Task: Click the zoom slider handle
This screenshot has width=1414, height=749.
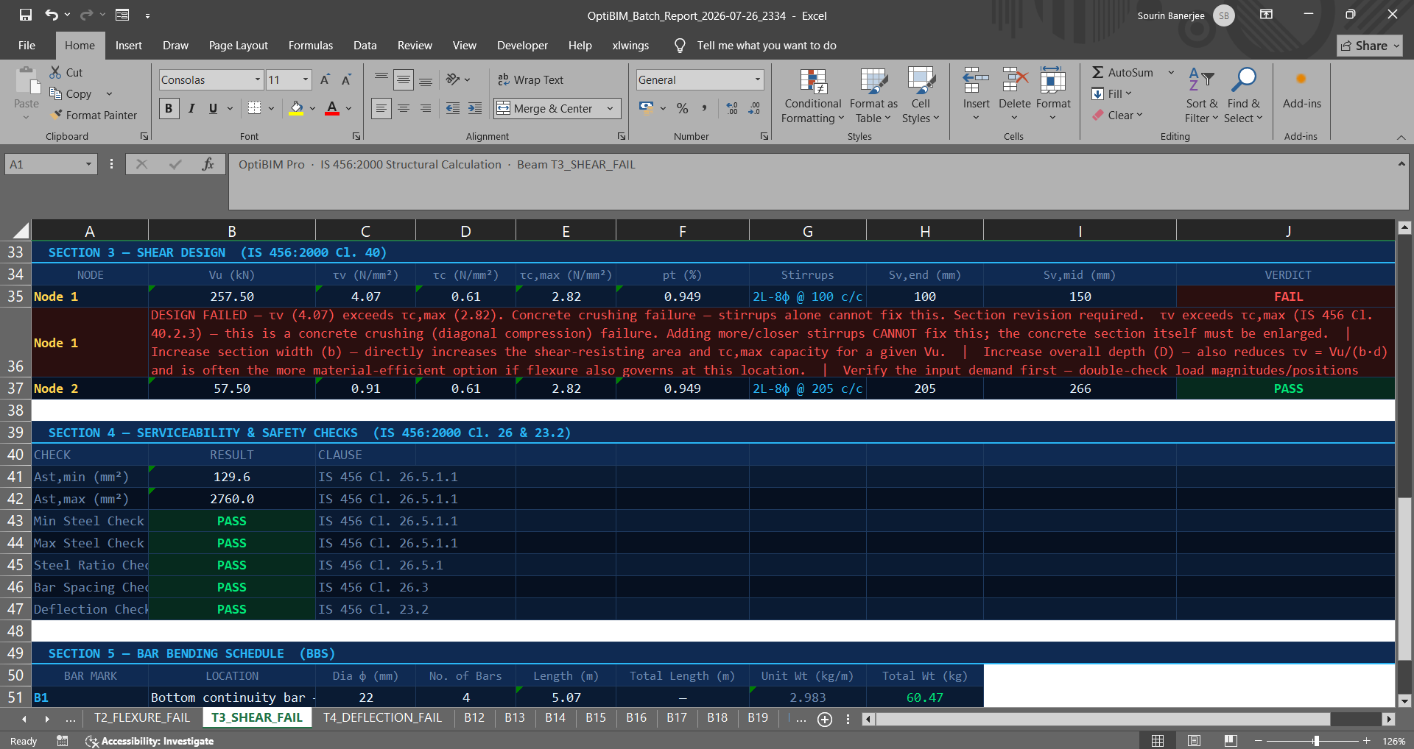Action: click(1316, 741)
